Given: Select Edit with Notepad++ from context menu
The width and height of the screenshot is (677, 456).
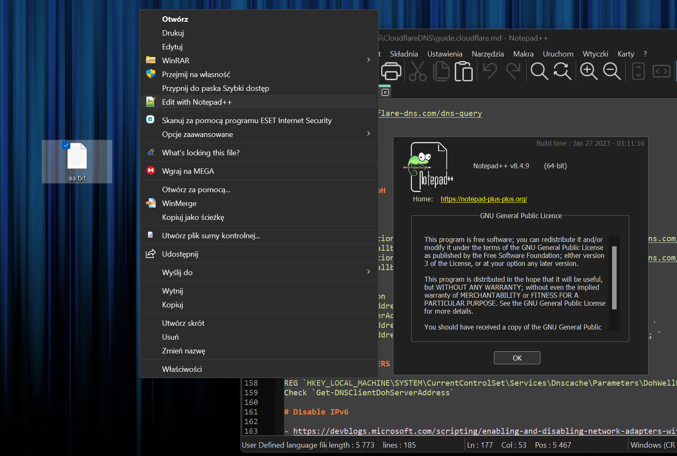Looking at the screenshot, I should click(196, 102).
